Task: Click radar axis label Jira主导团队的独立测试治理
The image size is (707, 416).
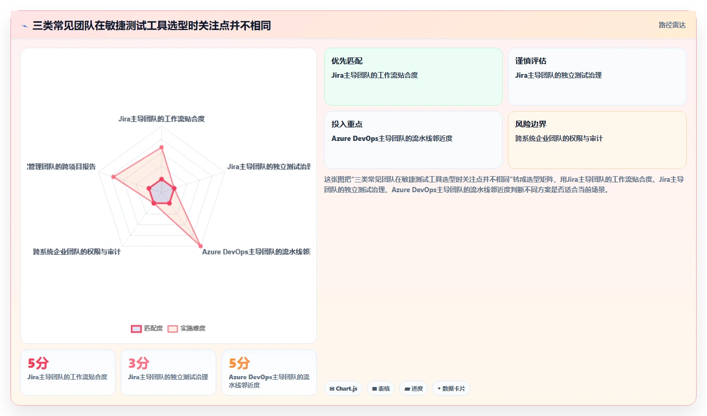Action: (269, 167)
